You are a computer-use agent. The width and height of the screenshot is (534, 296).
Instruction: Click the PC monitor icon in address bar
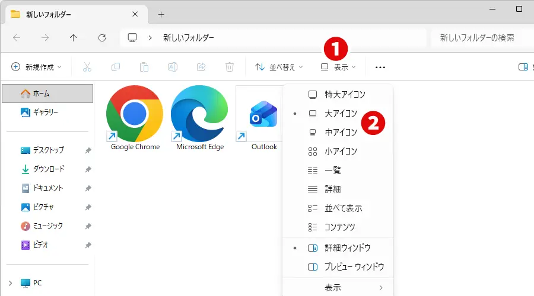[132, 38]
